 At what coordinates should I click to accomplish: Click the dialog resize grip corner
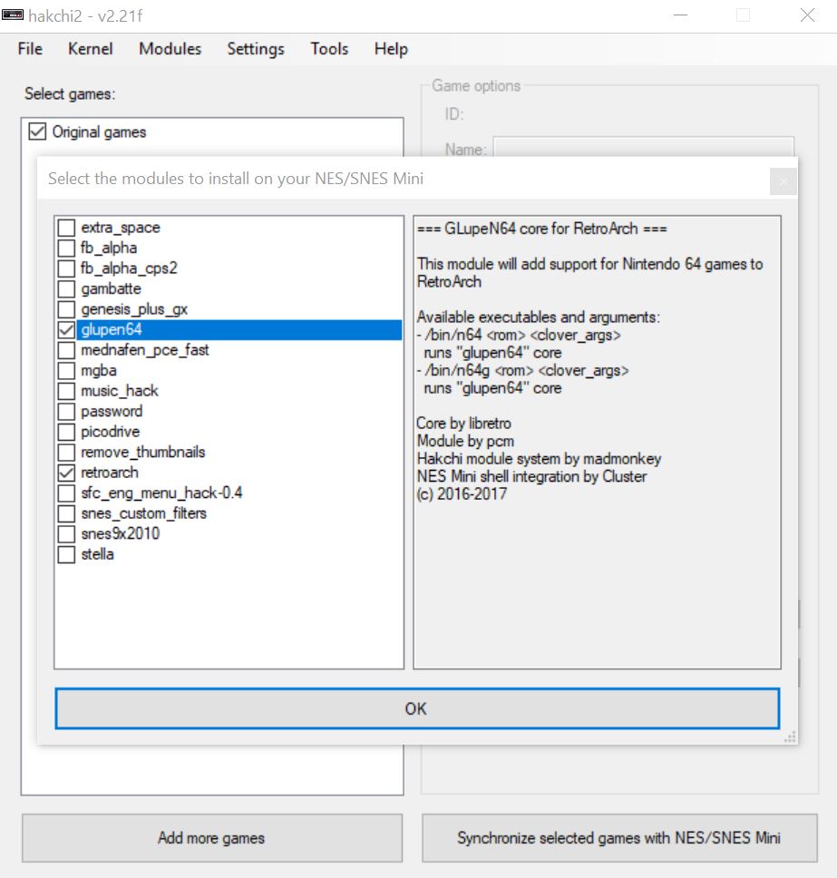(x=790, y=737)
